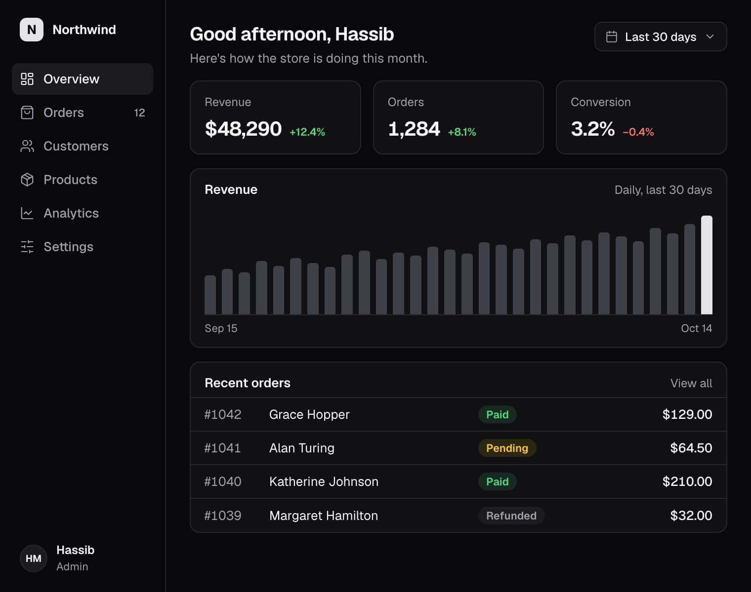Click the +12.4% revenue change value
This screenshot has height=592, width=751.
307,132
